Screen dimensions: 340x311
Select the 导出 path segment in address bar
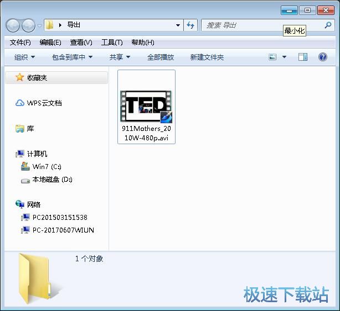(x=74, y=25)
